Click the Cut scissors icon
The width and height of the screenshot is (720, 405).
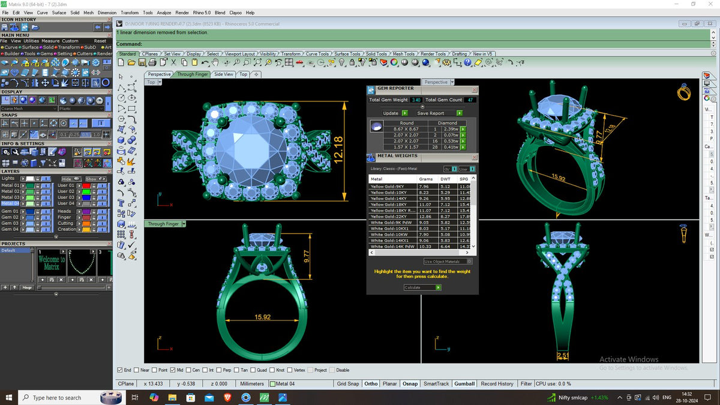click(x=173, y=62)
